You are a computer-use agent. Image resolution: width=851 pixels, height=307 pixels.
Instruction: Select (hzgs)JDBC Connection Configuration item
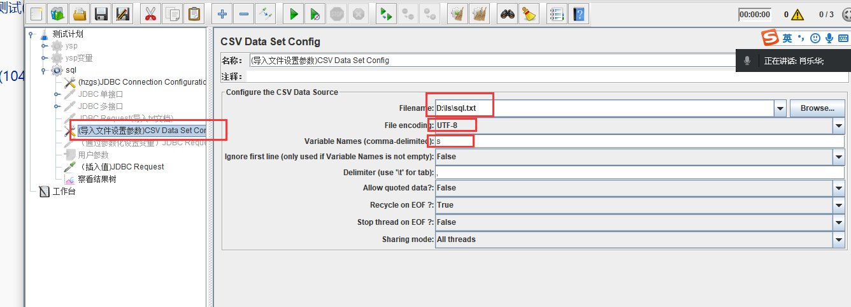point(142,82)
